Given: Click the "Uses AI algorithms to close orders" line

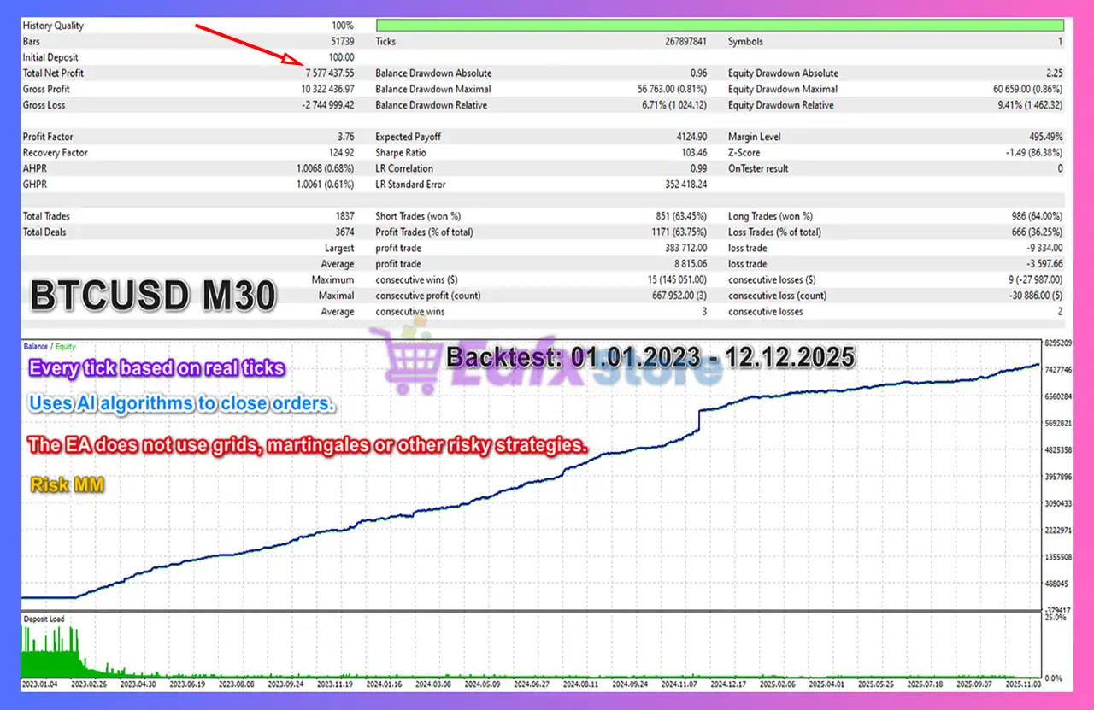Looking at the screenshot, I should (x=181, y=403).
